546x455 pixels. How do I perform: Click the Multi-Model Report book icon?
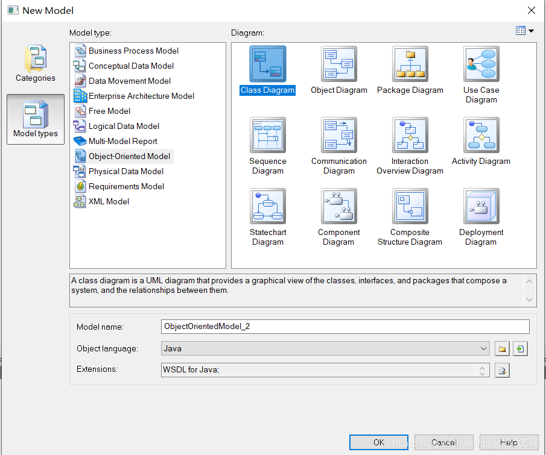click(x=80, y=141)
